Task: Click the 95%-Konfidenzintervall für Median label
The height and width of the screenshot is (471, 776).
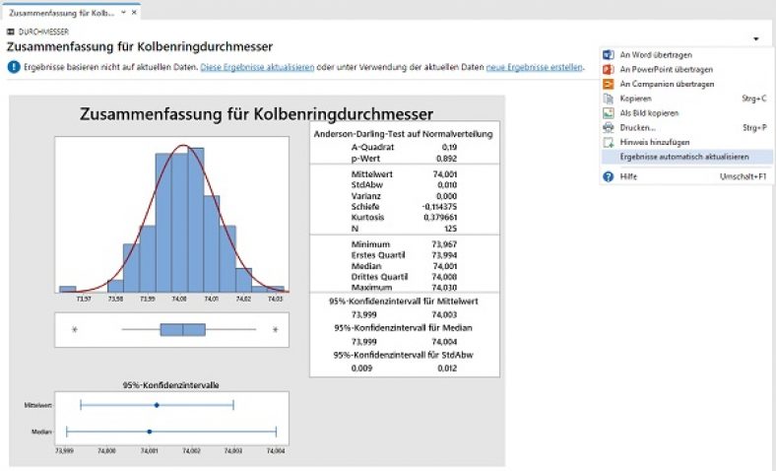Action: [404, 328]
